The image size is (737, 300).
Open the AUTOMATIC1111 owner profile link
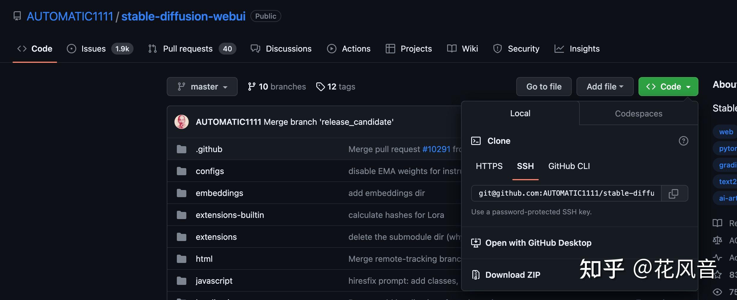70,16
